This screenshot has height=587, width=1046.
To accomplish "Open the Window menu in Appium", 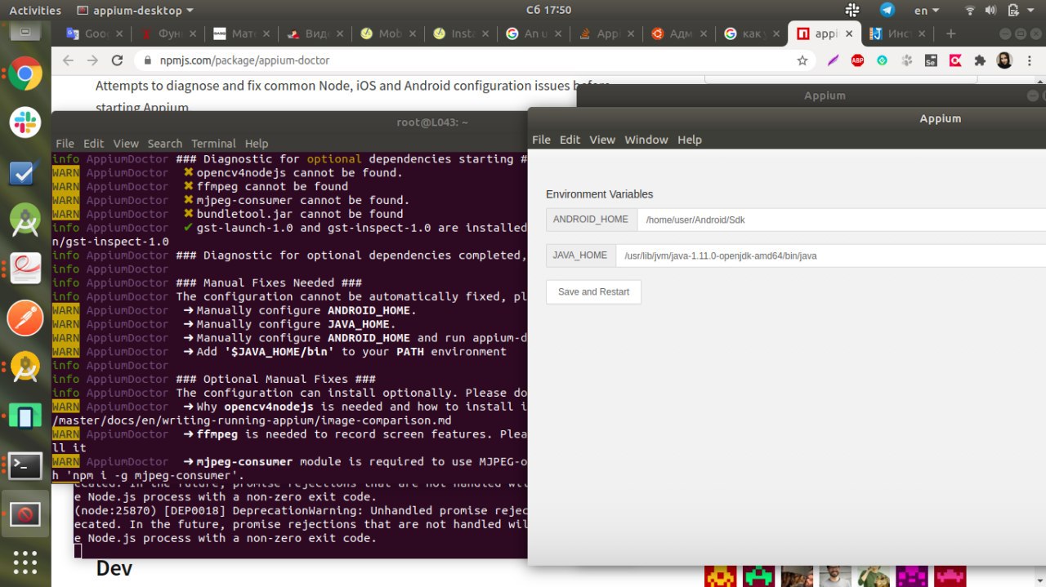I will (x=646, y=140).
